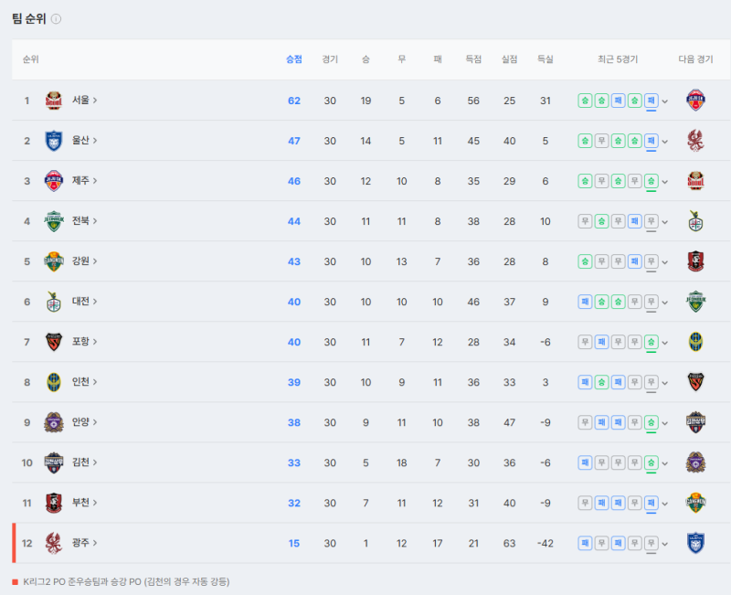Click the 다음 경기 column header

695,59
